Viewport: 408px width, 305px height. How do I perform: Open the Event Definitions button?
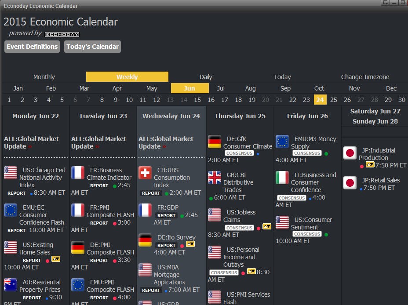pos(32,47)
